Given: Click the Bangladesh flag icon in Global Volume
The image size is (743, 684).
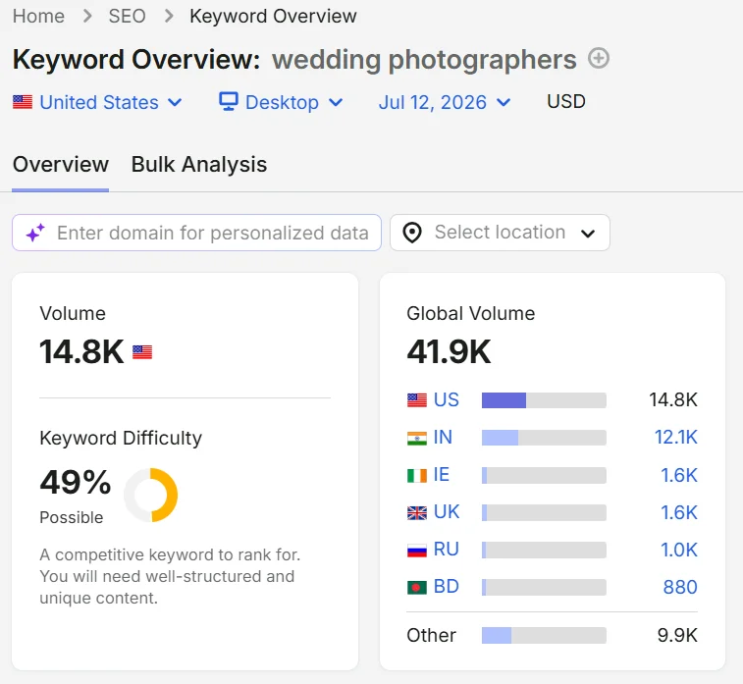Looking at the screenshot, I should (x=417, y=588).
